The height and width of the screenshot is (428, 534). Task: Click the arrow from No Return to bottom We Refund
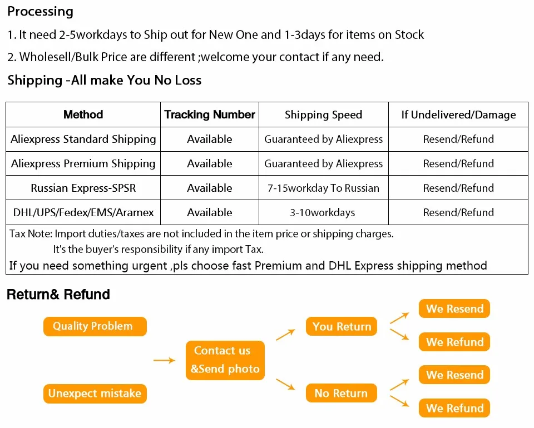pos(399,401)
